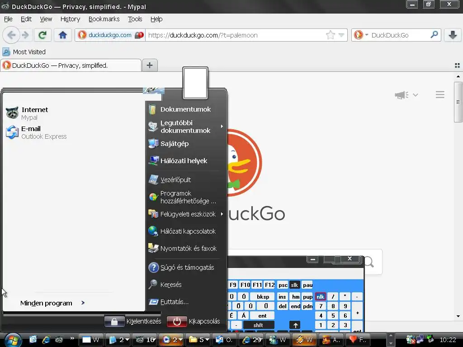Open the Edit menu

26,19
